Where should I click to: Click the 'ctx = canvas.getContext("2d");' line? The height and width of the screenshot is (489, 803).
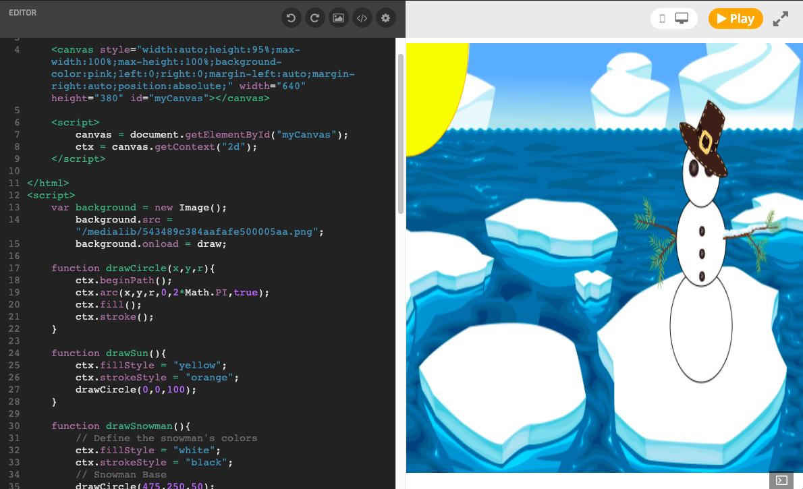click(x=166, y=147)
